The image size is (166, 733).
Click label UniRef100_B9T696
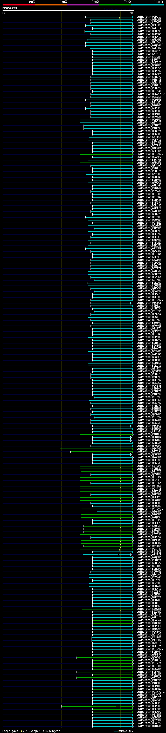(x=149, y=452)
